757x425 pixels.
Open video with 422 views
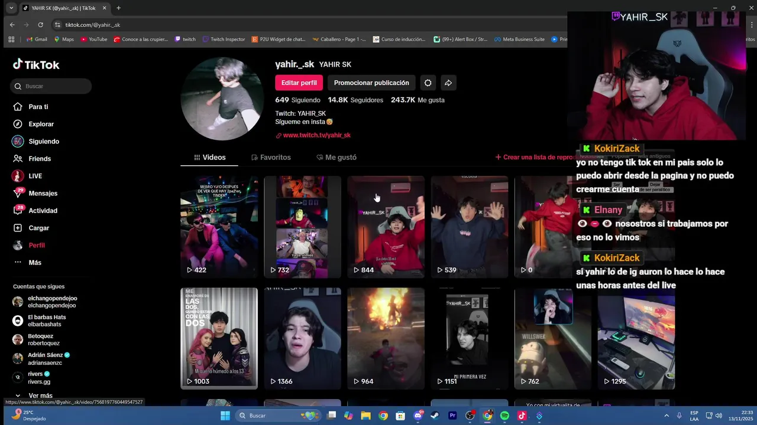click(x=219, y=227)
